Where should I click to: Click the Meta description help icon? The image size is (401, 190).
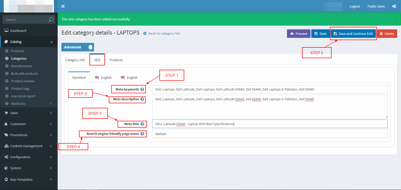[x=142, y=99]
